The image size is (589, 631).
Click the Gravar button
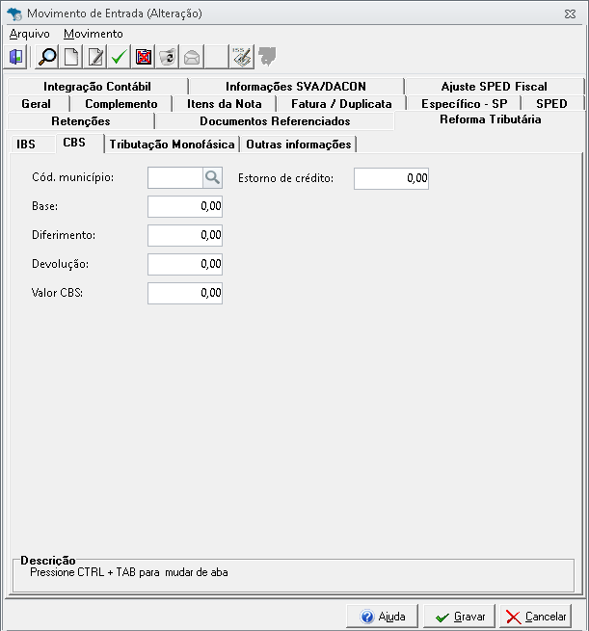[x=460, y=617]
